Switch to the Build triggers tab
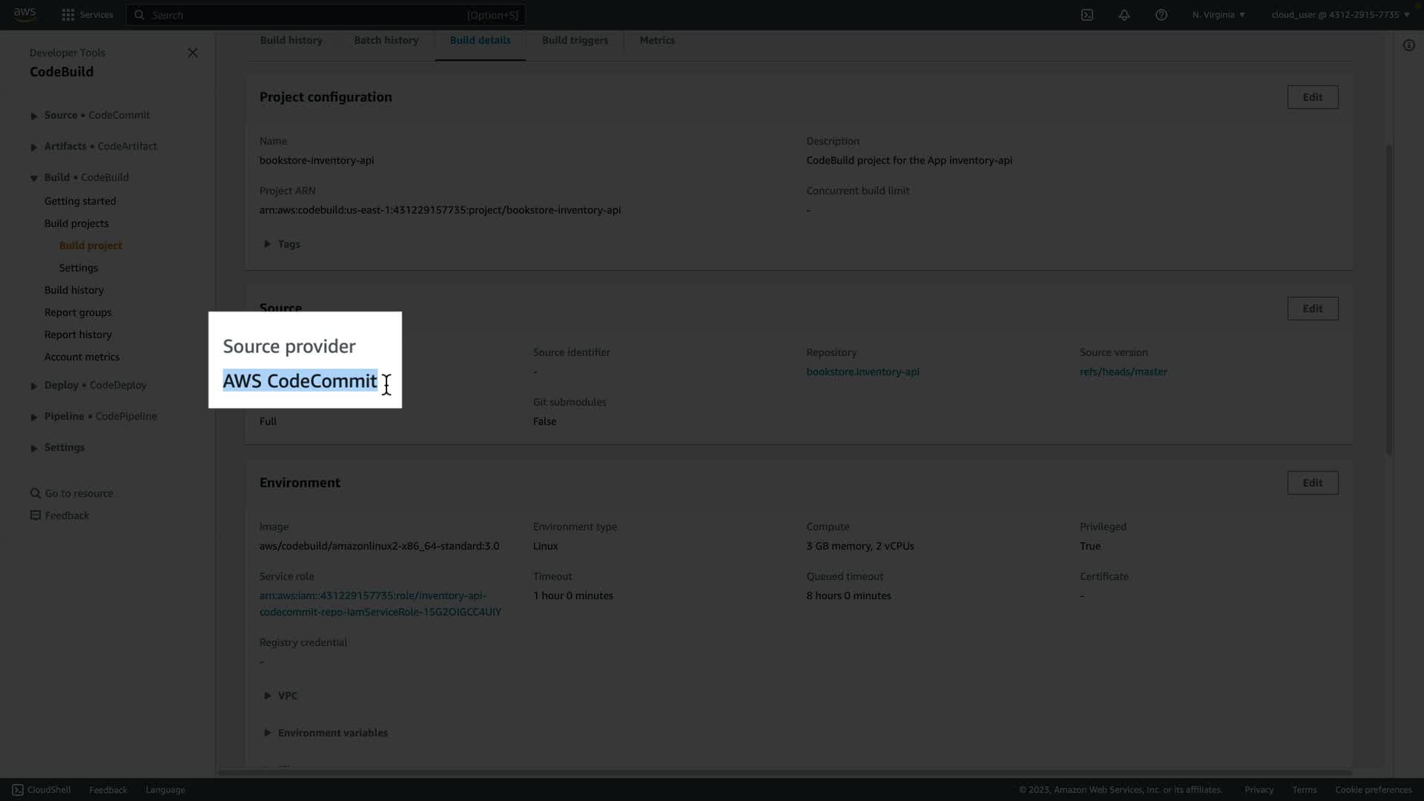This screenshot has width=1424, height=801. coord(575,40)
